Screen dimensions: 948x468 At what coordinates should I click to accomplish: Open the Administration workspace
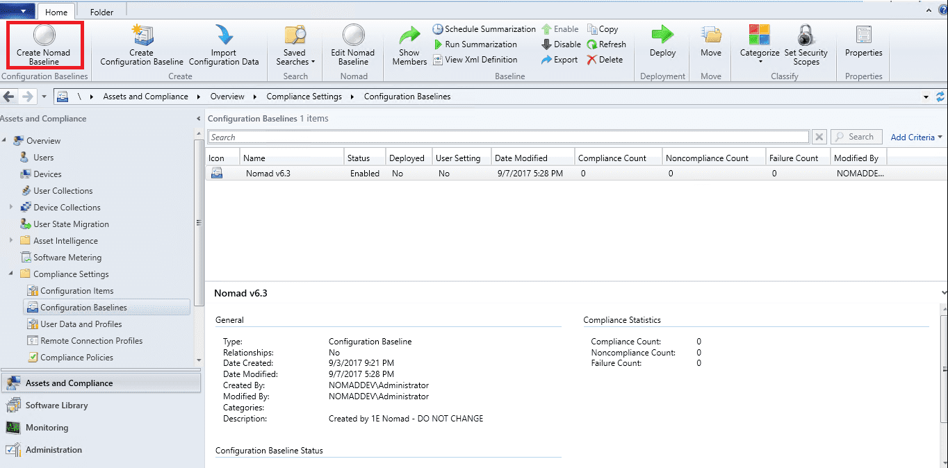[100, 450]
